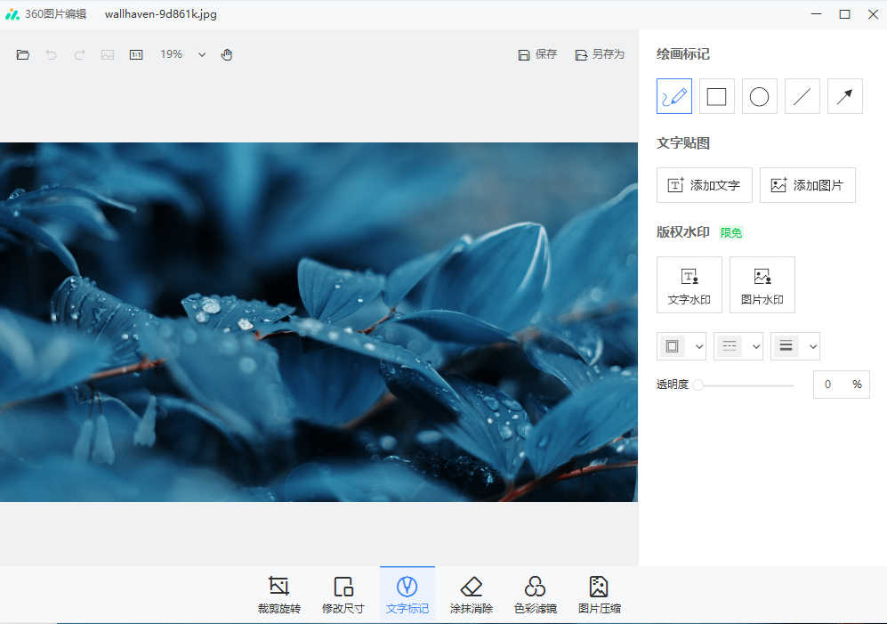Screen dimensions: 887x624
Task: Activate the hand pan tool
Action: 226,55
